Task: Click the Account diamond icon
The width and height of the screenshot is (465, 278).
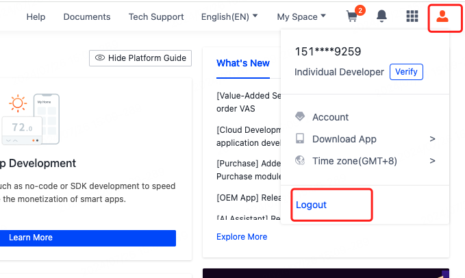Action: 300,117
